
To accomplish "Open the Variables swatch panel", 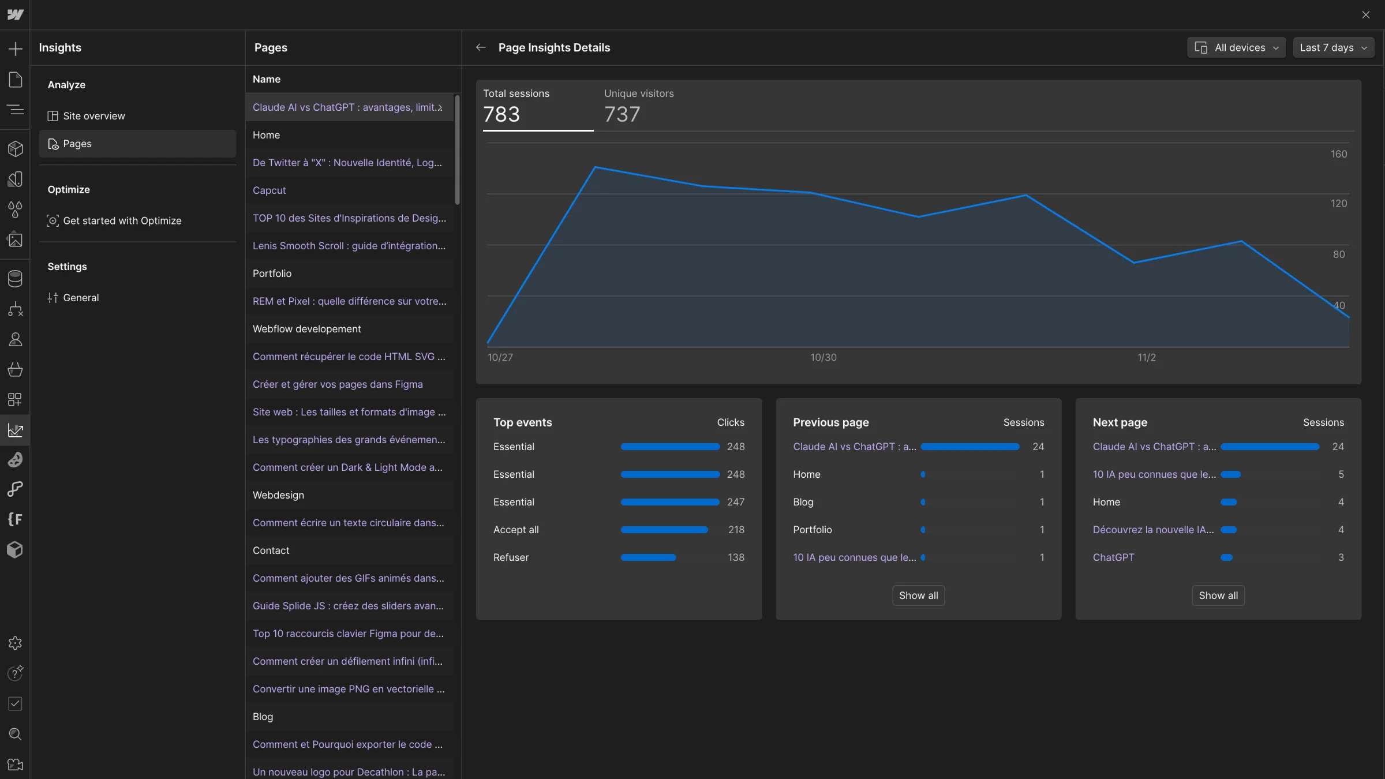I will (x=15, y=179).
